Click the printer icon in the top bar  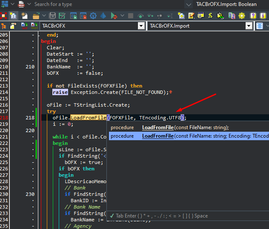point(21,4)
